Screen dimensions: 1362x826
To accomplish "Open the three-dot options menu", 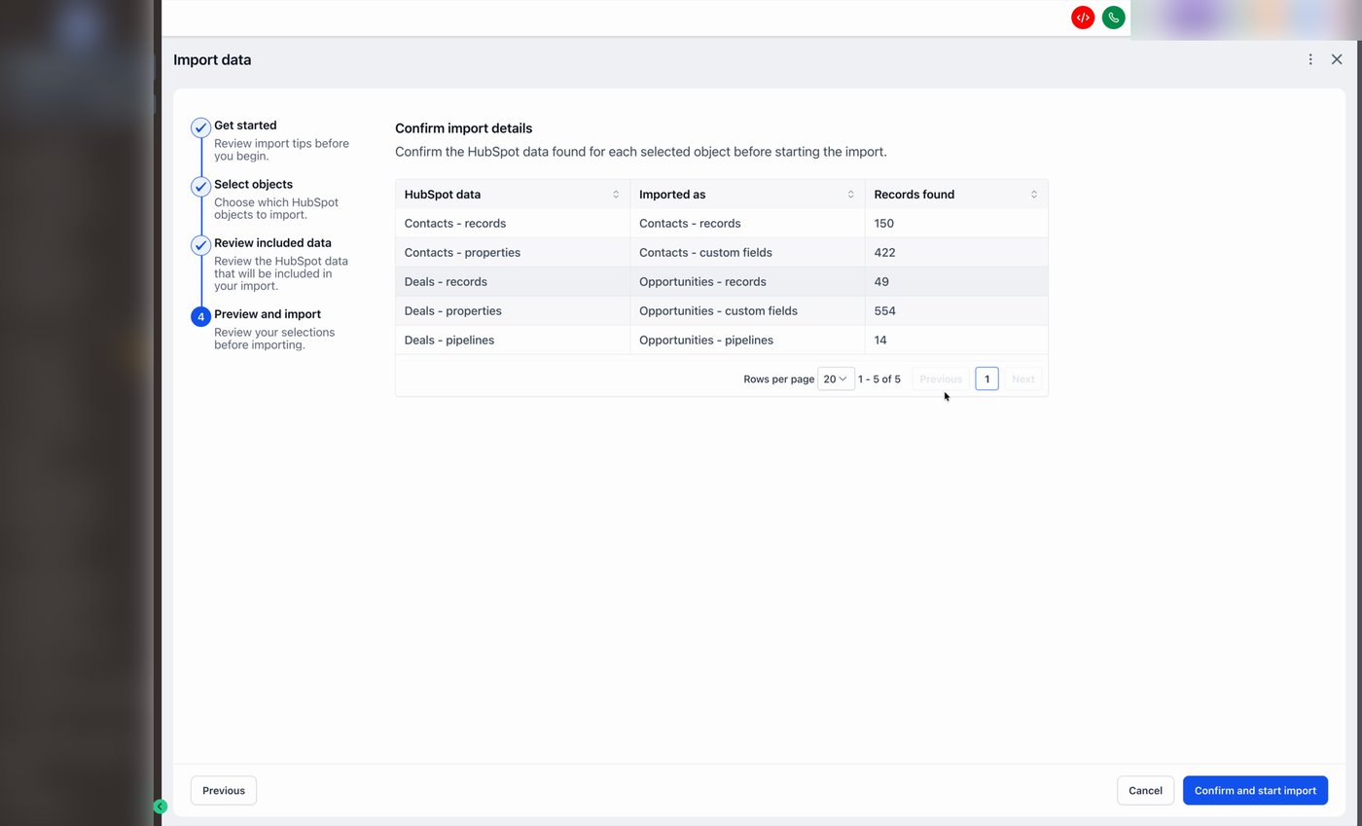I will [x=1310, y=59].
